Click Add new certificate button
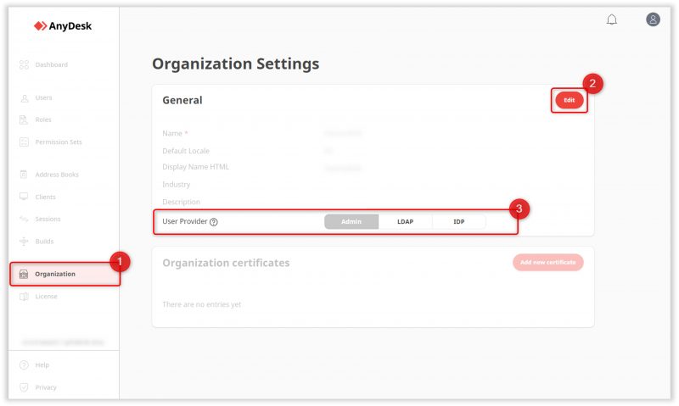 pos(547,262)
